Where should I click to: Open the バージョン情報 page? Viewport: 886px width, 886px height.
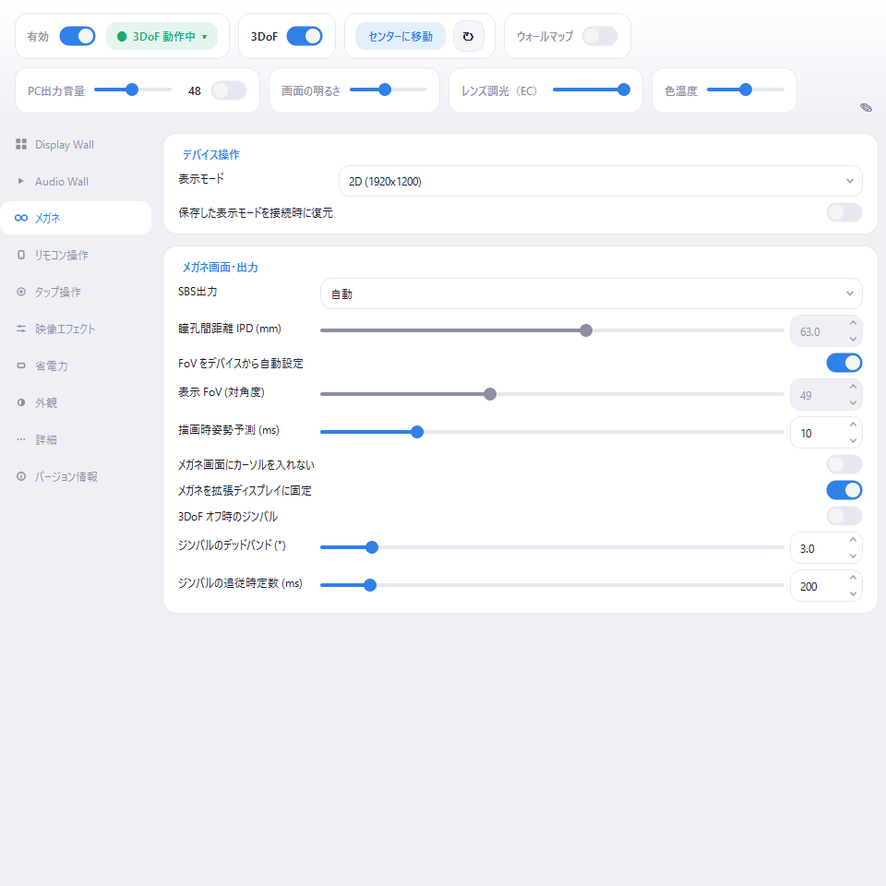coord(76,476)
